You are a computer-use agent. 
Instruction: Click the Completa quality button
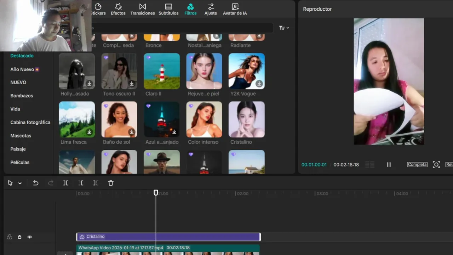click(417, 165)
